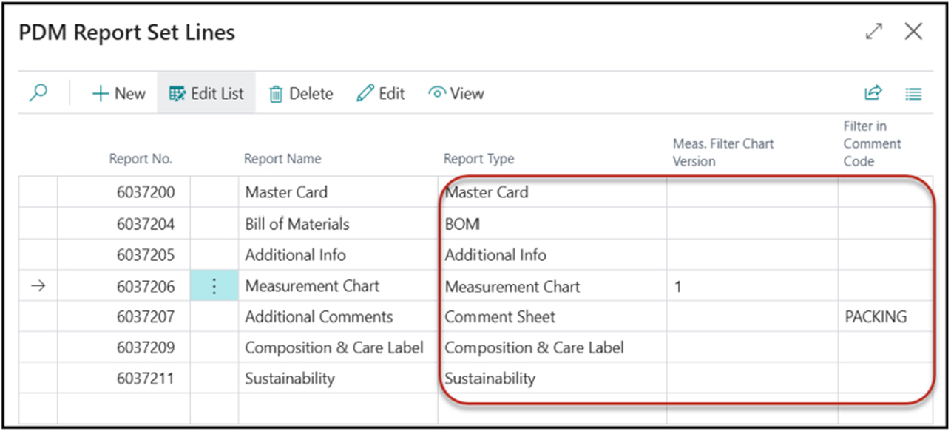Click the Edit pencil action
The height and width of the screenshot is (431, 951).
pyautogui.click(x=380, y=94)
